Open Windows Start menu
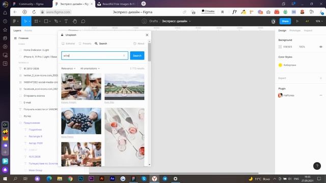Screen dimensions: 326x183 click(5, 178)
